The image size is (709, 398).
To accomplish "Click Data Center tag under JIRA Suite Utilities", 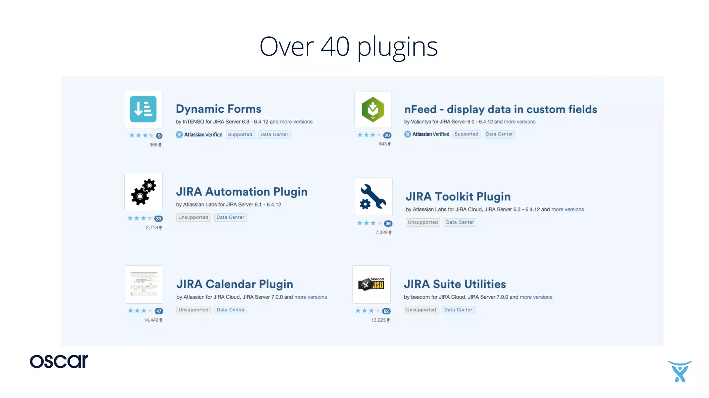I will [458, 310].
